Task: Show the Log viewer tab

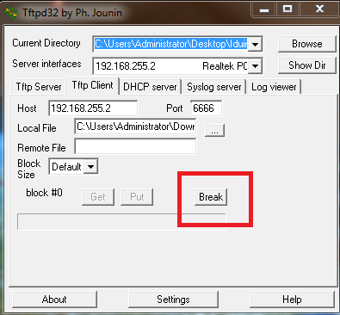Action: click(x=274, y=87)
